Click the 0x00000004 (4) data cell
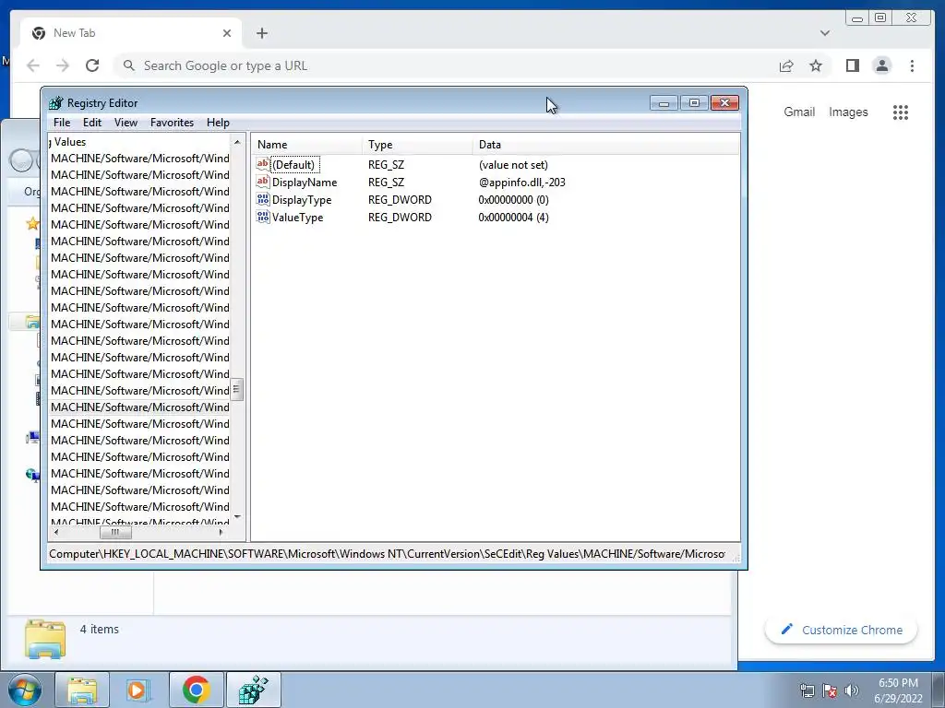 click(x=513, y=218)
